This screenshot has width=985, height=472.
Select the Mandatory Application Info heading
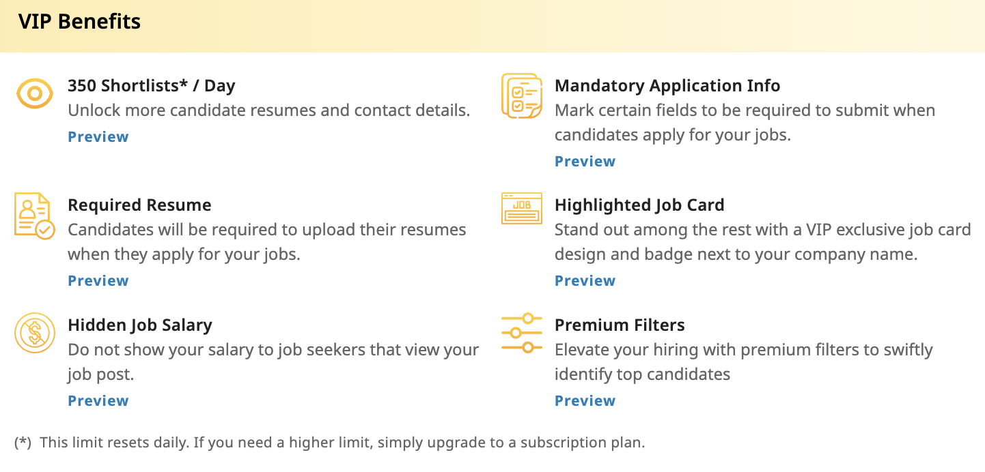click(667, 86)
